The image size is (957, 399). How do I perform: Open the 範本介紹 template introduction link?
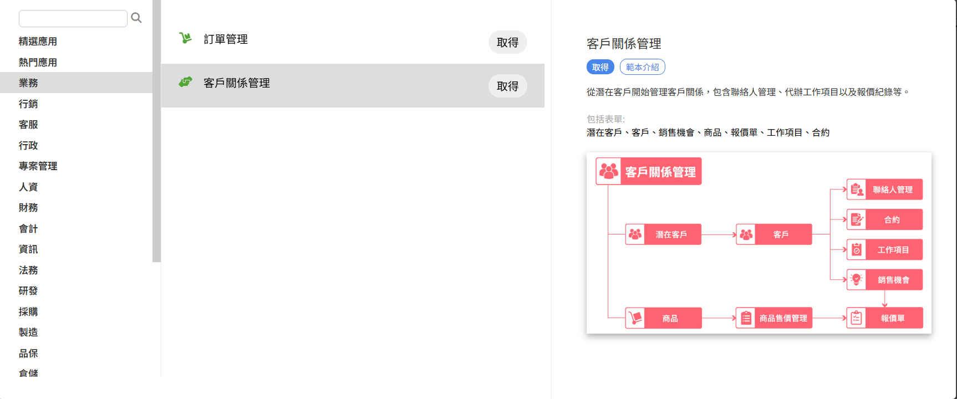(x=642, y=67)
